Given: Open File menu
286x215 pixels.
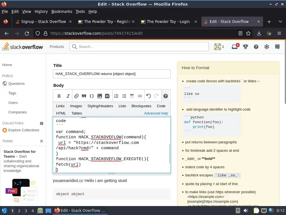Looking at the screenshot, I should [5, 11].
